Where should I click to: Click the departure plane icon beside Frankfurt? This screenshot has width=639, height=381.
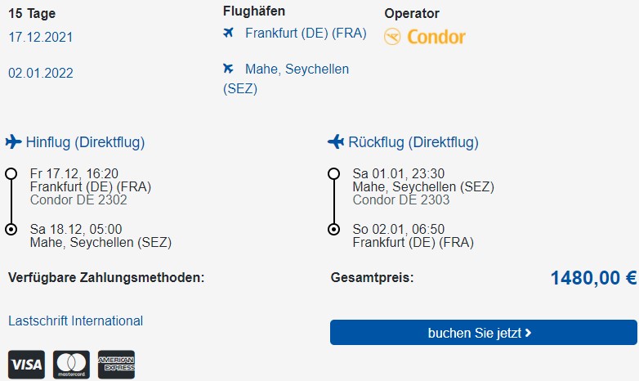228,32
